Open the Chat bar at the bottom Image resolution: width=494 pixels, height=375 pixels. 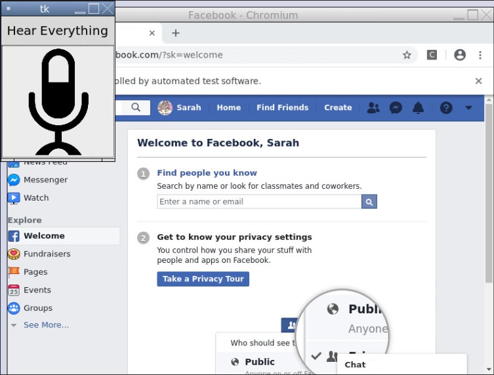coord(401,365)
